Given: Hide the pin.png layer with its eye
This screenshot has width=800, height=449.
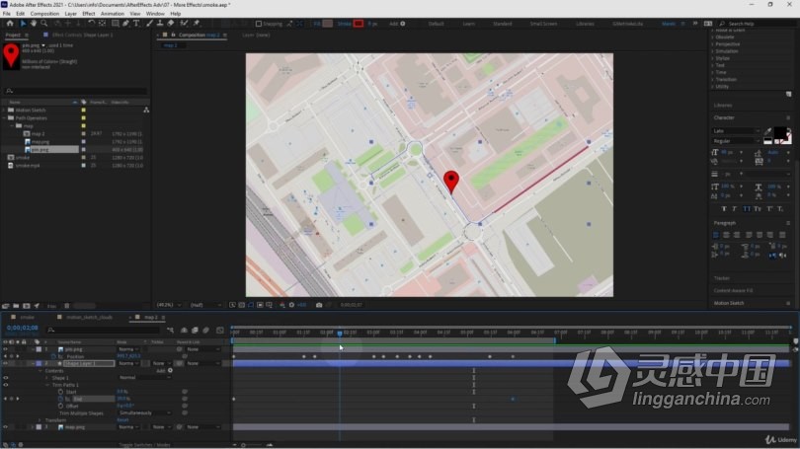Looking at the screenshot, I should coord(6,349).
